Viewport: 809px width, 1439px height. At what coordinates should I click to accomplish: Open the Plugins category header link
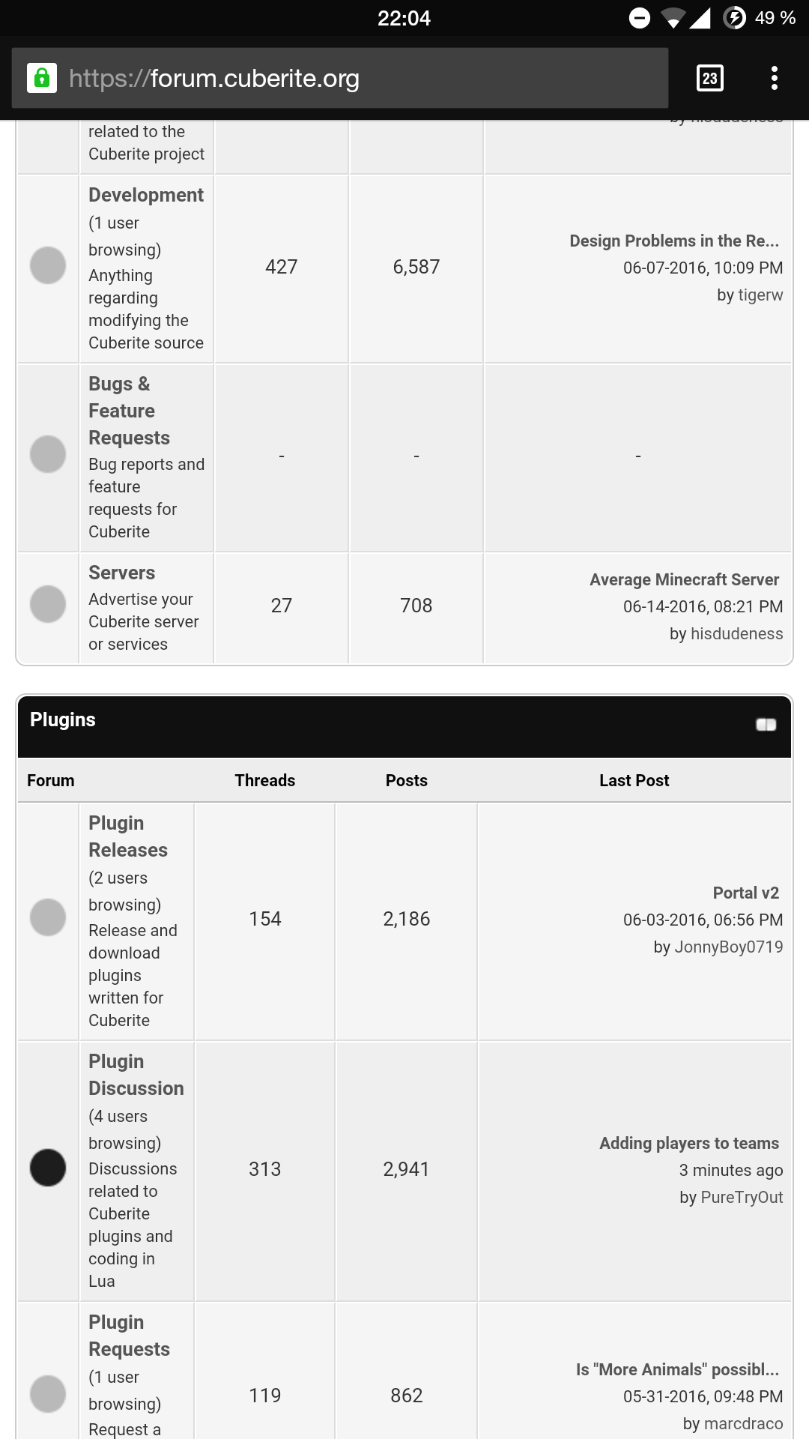63,719
